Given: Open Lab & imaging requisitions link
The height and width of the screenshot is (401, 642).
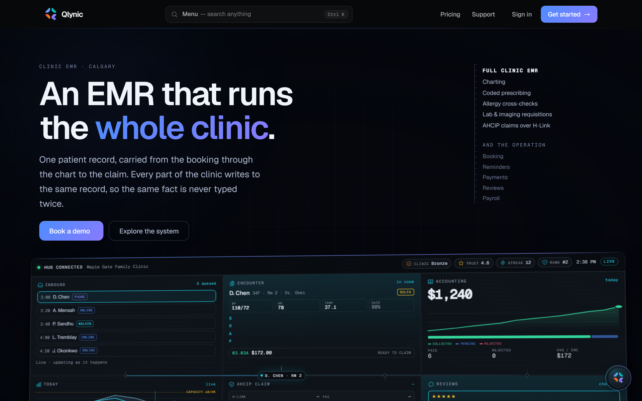Looking at the screenshot, I should point(517,114).
